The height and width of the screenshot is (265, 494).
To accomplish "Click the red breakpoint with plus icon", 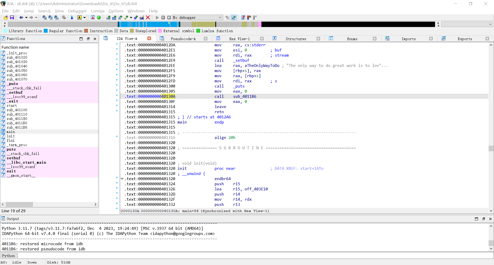I will (x=249, y=17).
